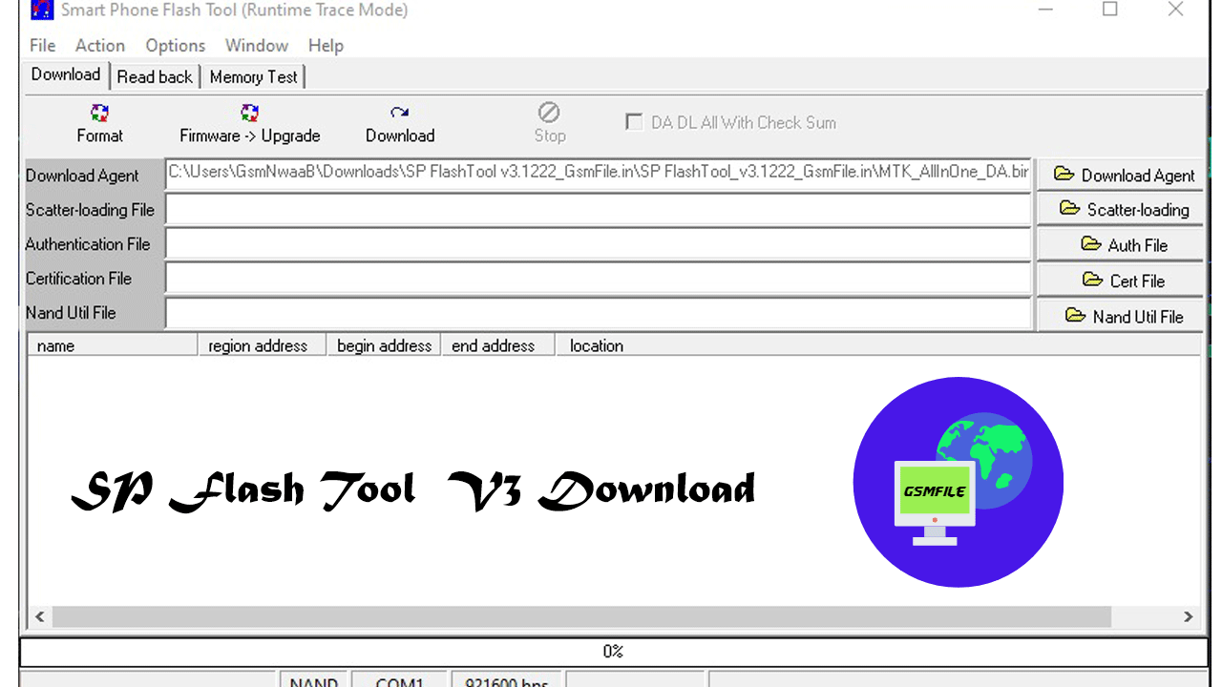Browse for a Scatter-loading file
This screenshot has width=1222, height=687.
point(1123,209)
